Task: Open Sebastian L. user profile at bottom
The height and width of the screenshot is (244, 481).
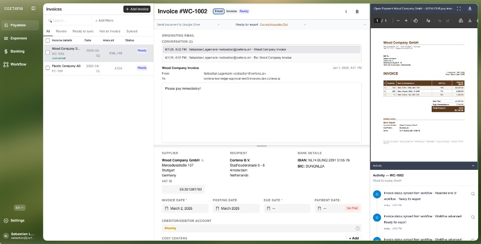Action: (x=20, y=236)
